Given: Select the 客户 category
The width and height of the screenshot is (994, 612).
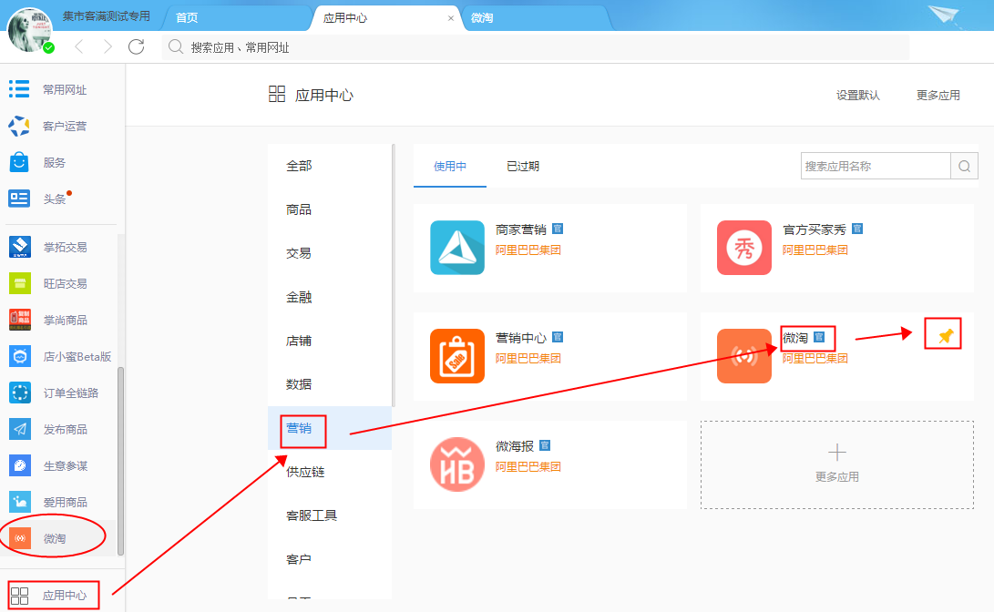Looking at the screenshot, I should 330,559.
